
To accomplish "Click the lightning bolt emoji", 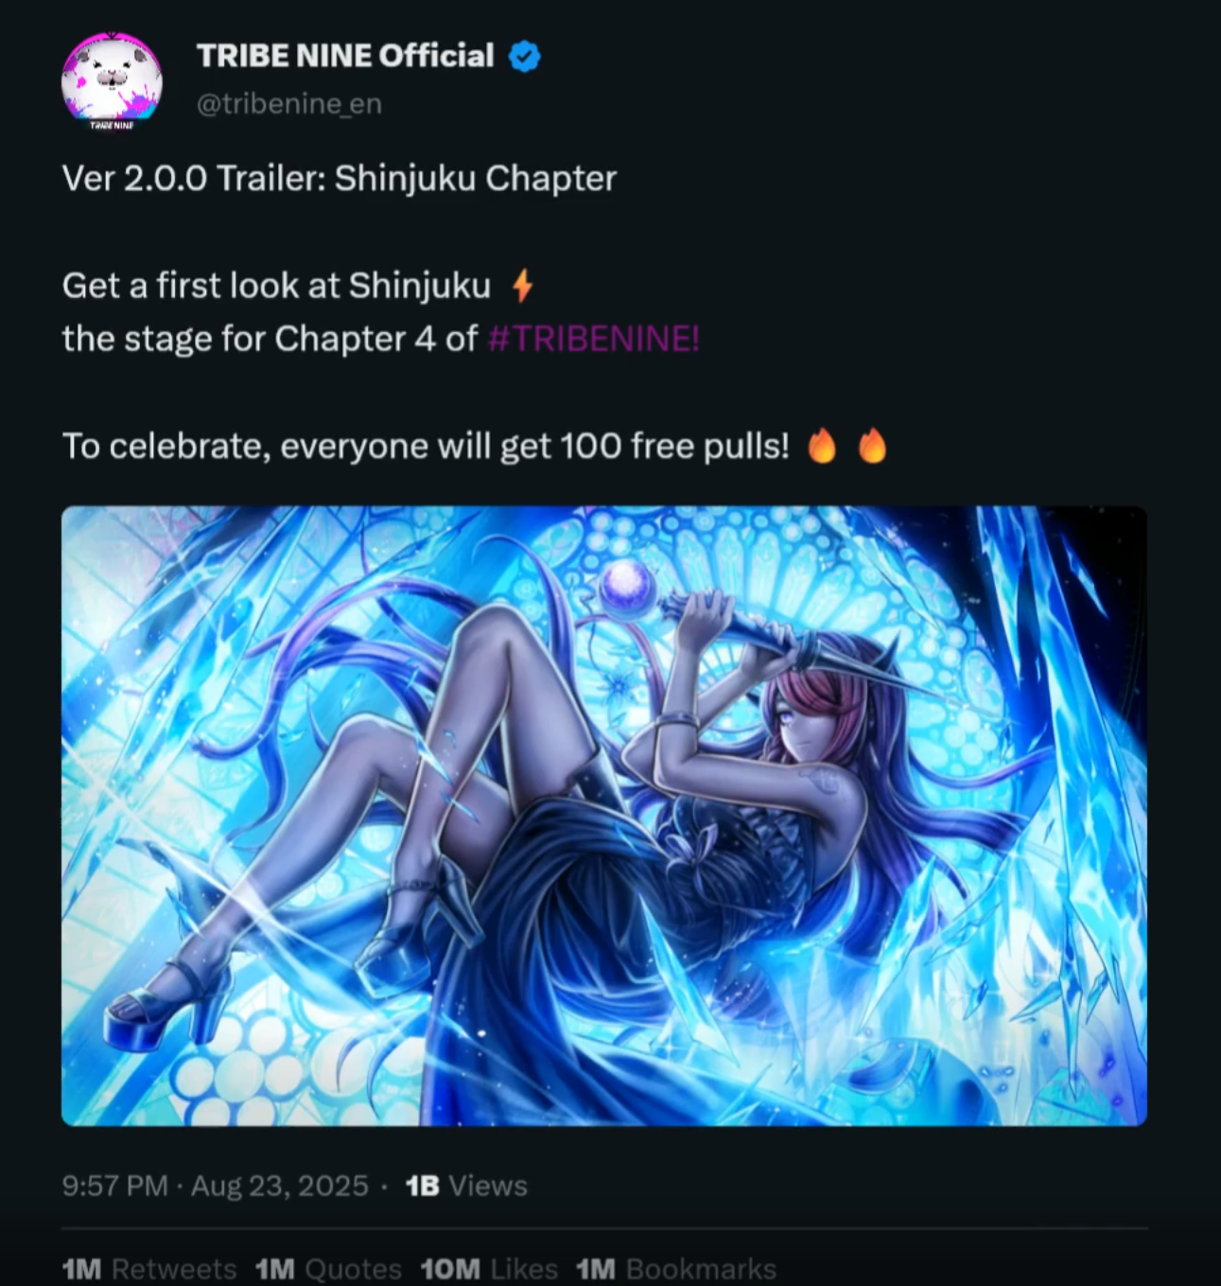I will [522, 285].
